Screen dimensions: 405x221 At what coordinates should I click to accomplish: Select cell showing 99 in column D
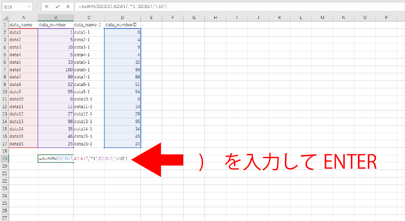pyautogui.click(x=123, y=70)
